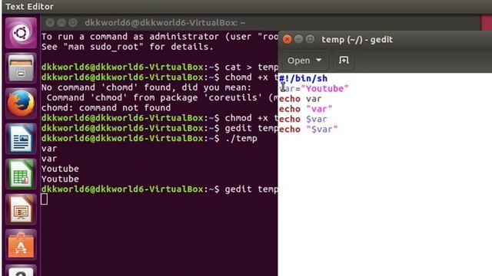Viewport: 492px width, 276px height.
Task: Click the first 'Youtube' output line
Action: (x=60, y=169)
